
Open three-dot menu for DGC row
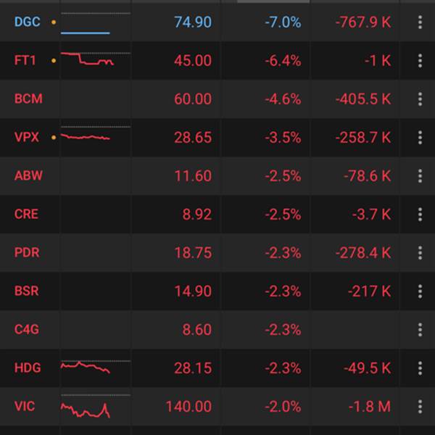click(420, 22)
